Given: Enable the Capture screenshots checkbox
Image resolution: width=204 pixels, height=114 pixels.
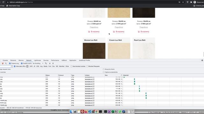Looking at the screenshot, I should pyautogui.click(x=104, y=72).
